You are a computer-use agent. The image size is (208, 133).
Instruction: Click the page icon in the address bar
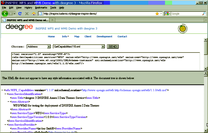coord(41,14)
